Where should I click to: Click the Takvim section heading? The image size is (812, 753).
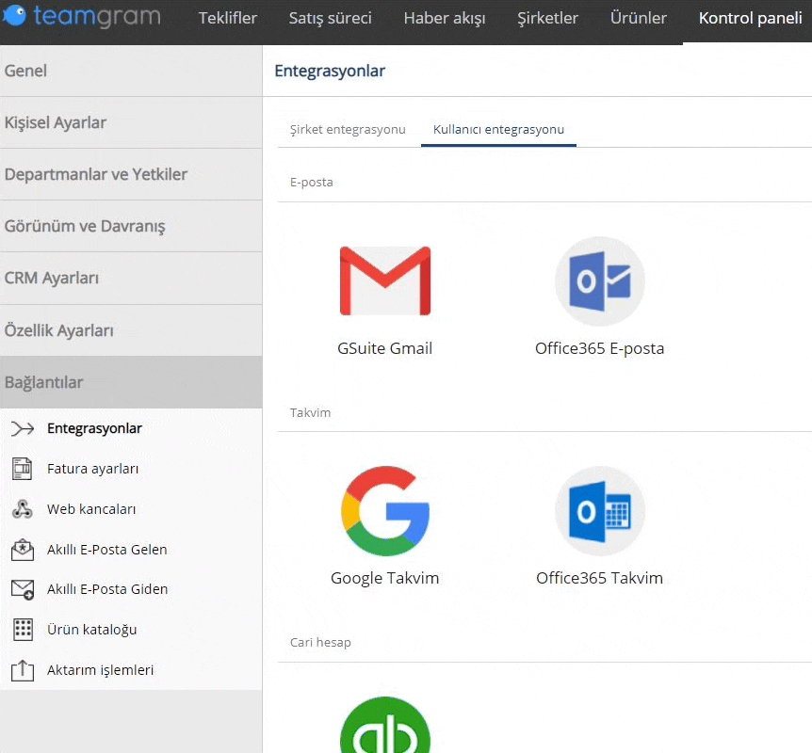pyautogui.click(x=310, y=412)
